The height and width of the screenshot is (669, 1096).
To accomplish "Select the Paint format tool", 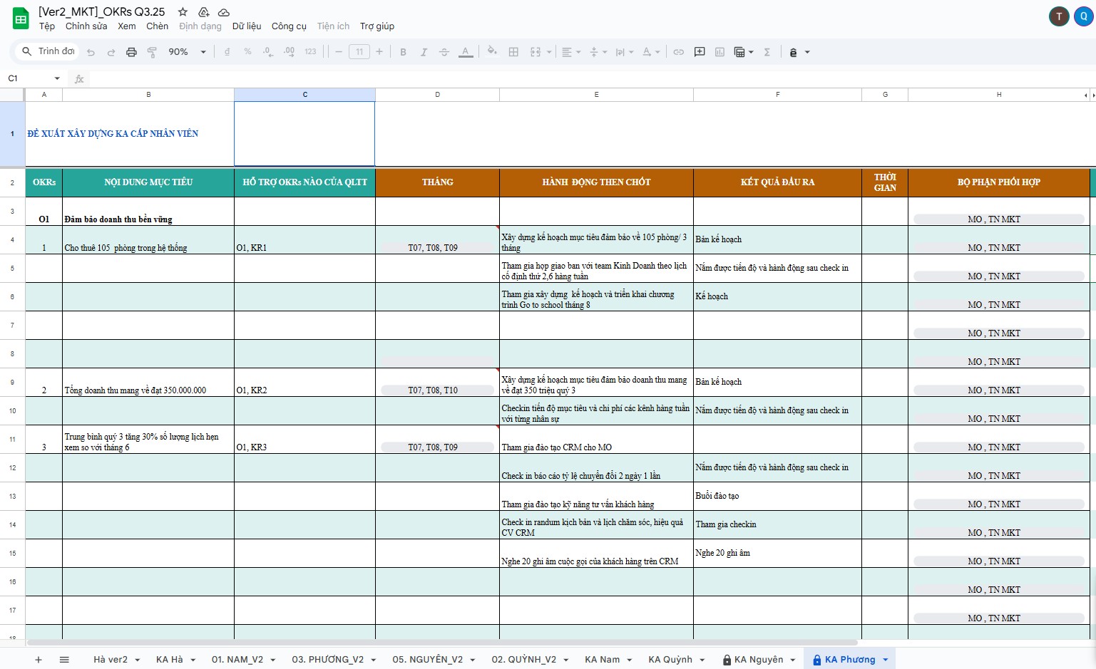I will tap(152, 52).
